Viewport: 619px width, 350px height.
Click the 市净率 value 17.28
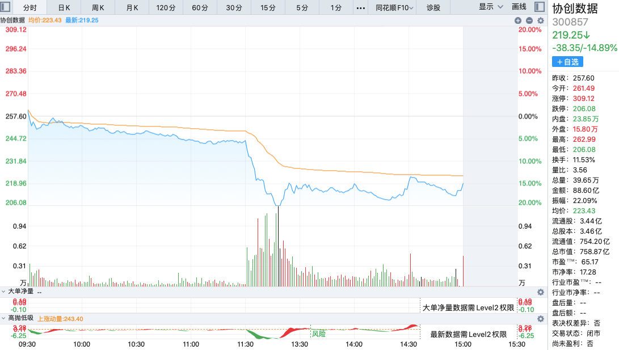[x=587, y=272]
